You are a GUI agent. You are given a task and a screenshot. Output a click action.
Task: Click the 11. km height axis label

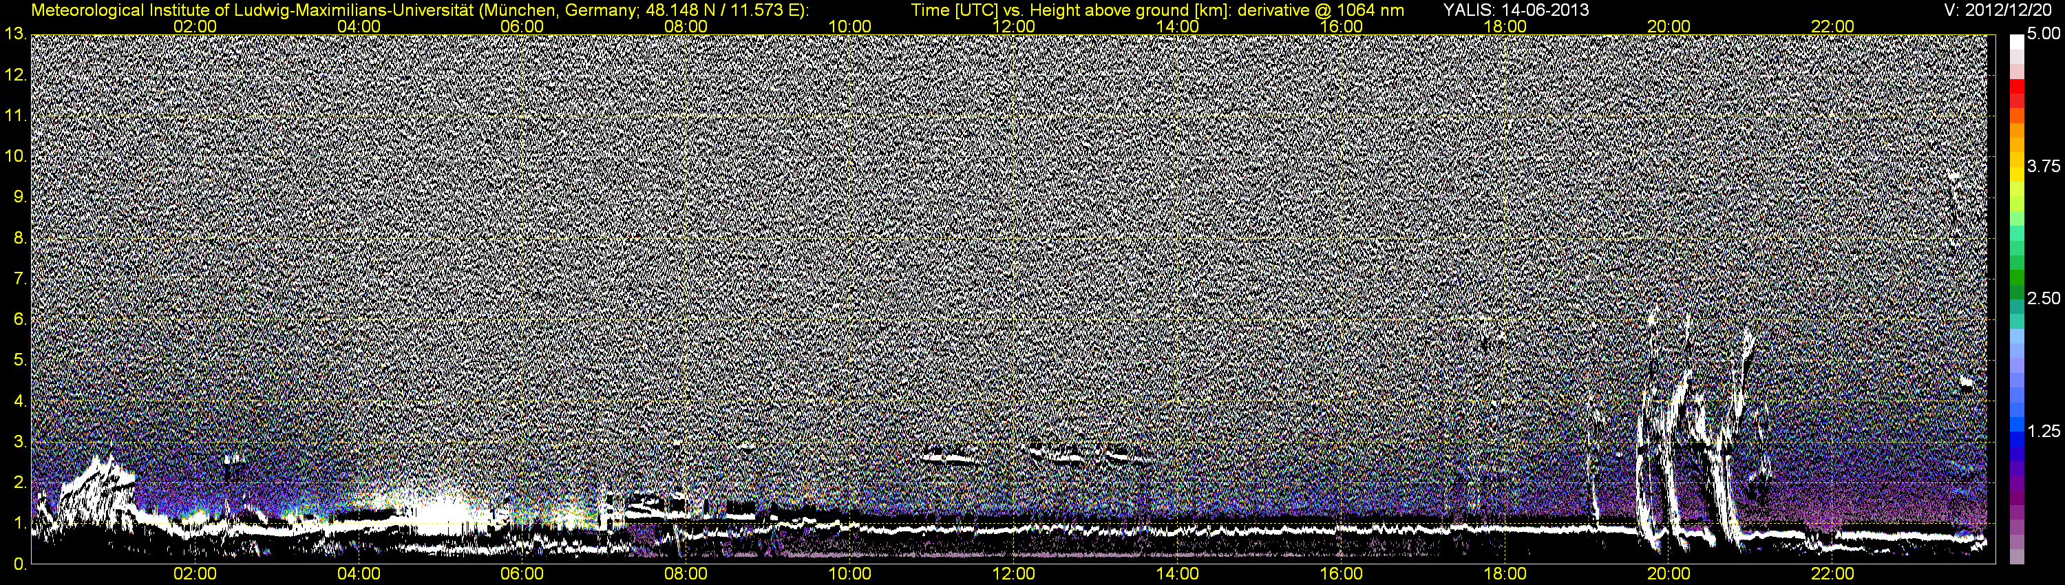pyautogui.click(x=14, y=116)
